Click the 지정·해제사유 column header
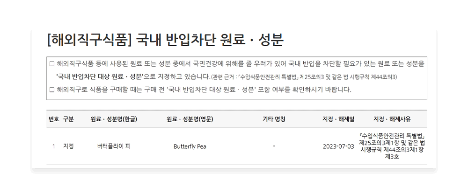This screenshot has width=468, height=194. [391, 119]
